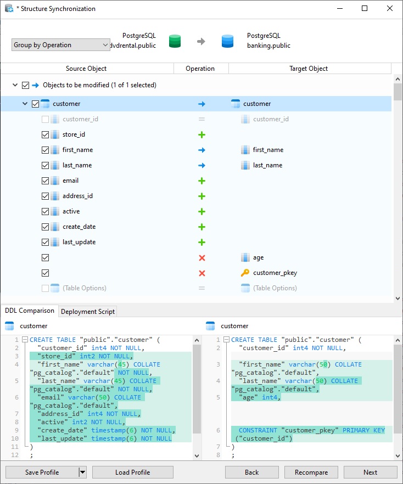Viewport: 403px width, 484px height.
Task: Uncheck the email checkbox
Action: tap(45, 181)
